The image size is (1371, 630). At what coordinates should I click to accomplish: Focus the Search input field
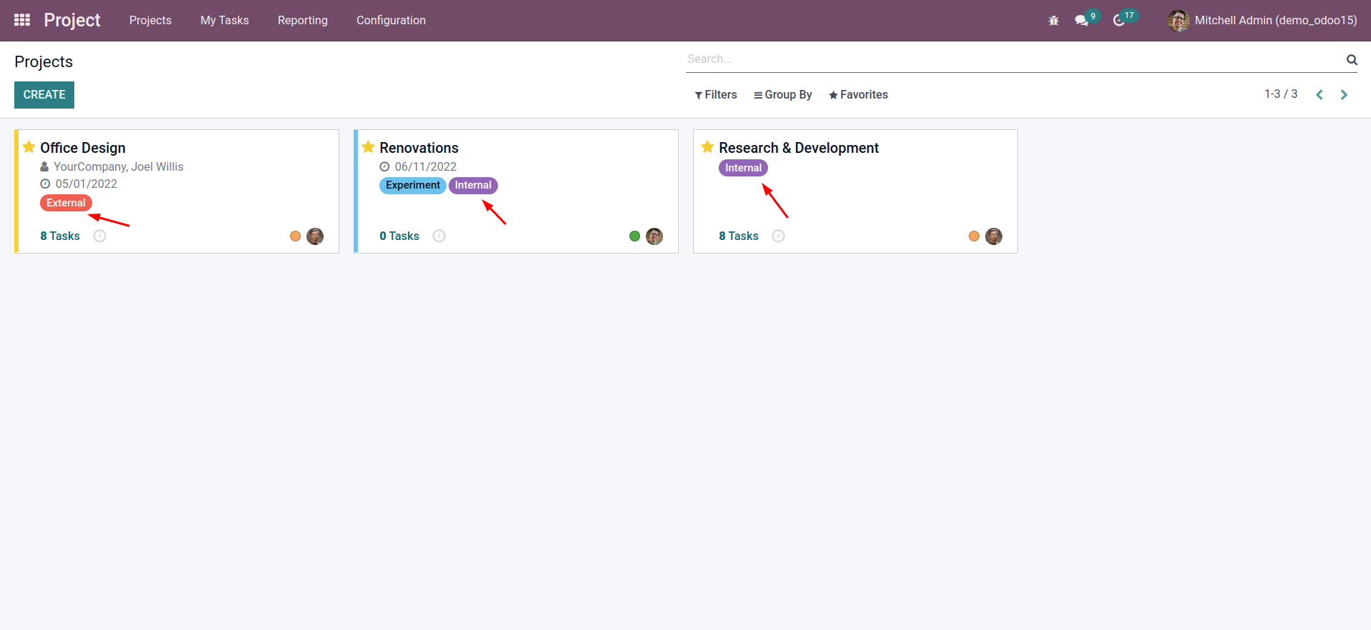pyautogui.click(x=1014, y=59)
